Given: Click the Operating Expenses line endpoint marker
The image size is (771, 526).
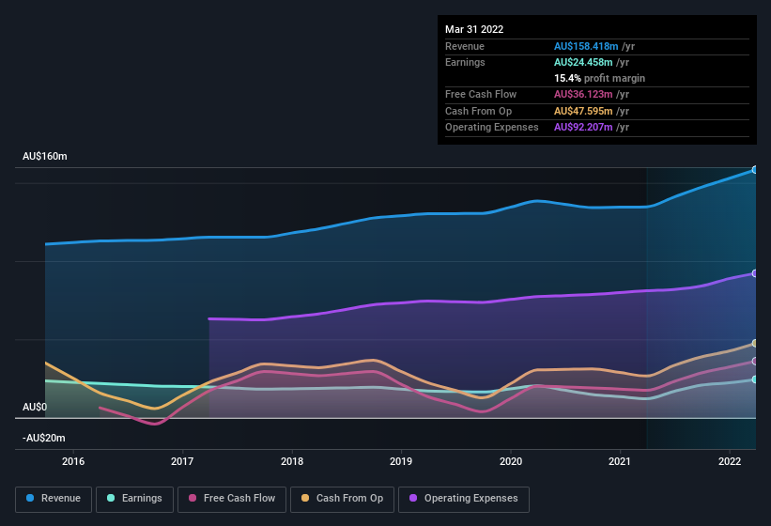Looking at the screenshot, I should [x=754, y=273].
